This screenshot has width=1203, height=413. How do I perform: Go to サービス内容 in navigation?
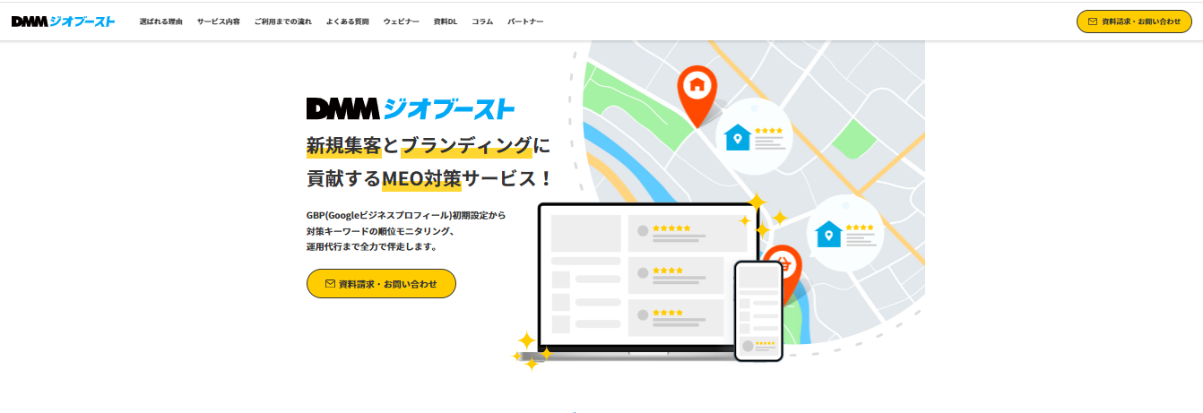pos(219,21)
